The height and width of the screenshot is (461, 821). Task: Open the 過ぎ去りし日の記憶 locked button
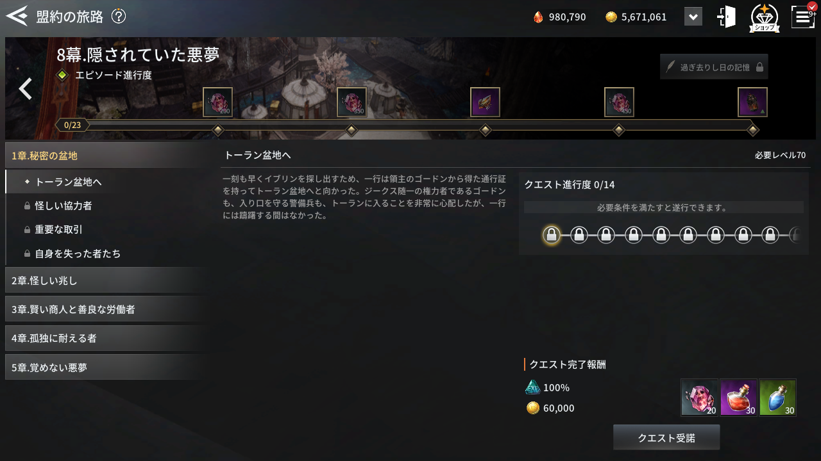pyautogui.click(x=714, y=67)
